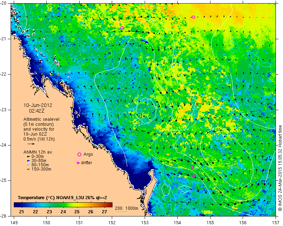The width and height of the screenshot is (283, 226).
Task: Click the '80-150m' depth label
Action: point(40,165)
